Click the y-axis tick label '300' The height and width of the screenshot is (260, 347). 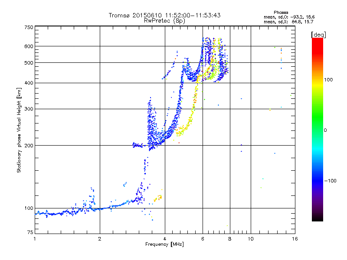[29, 109]
